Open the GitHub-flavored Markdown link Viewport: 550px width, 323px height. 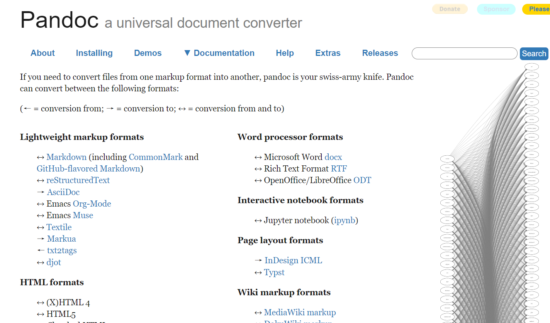(x=88, y=169)
